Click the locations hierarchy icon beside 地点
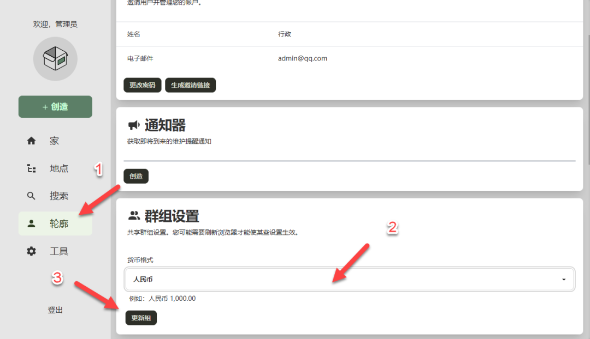 (x=31, y=168)
